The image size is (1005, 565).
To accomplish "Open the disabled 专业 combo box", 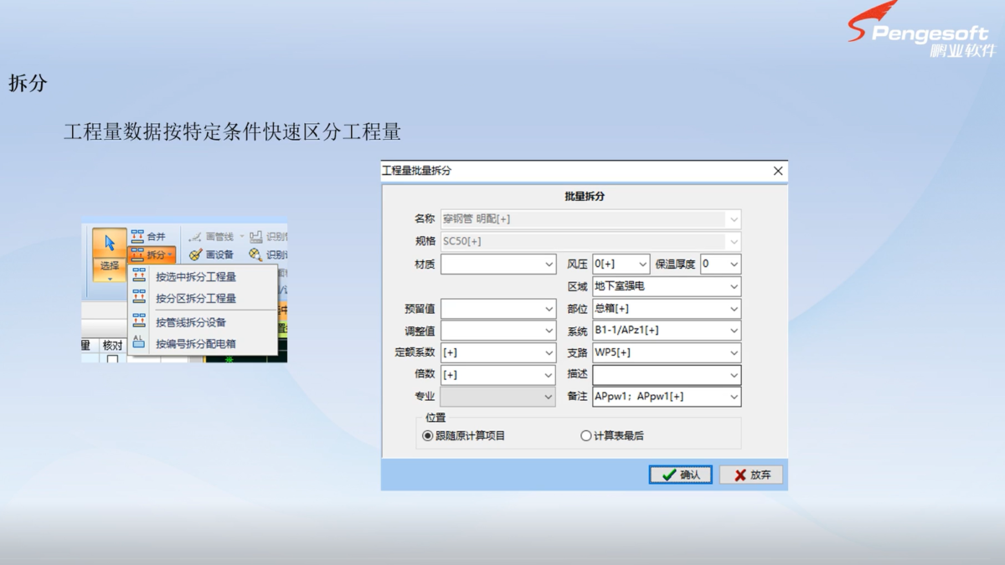I will (x=498, y=397).
